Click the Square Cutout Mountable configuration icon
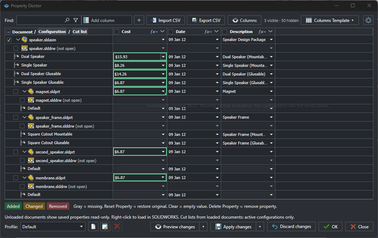 pos(23,134)
